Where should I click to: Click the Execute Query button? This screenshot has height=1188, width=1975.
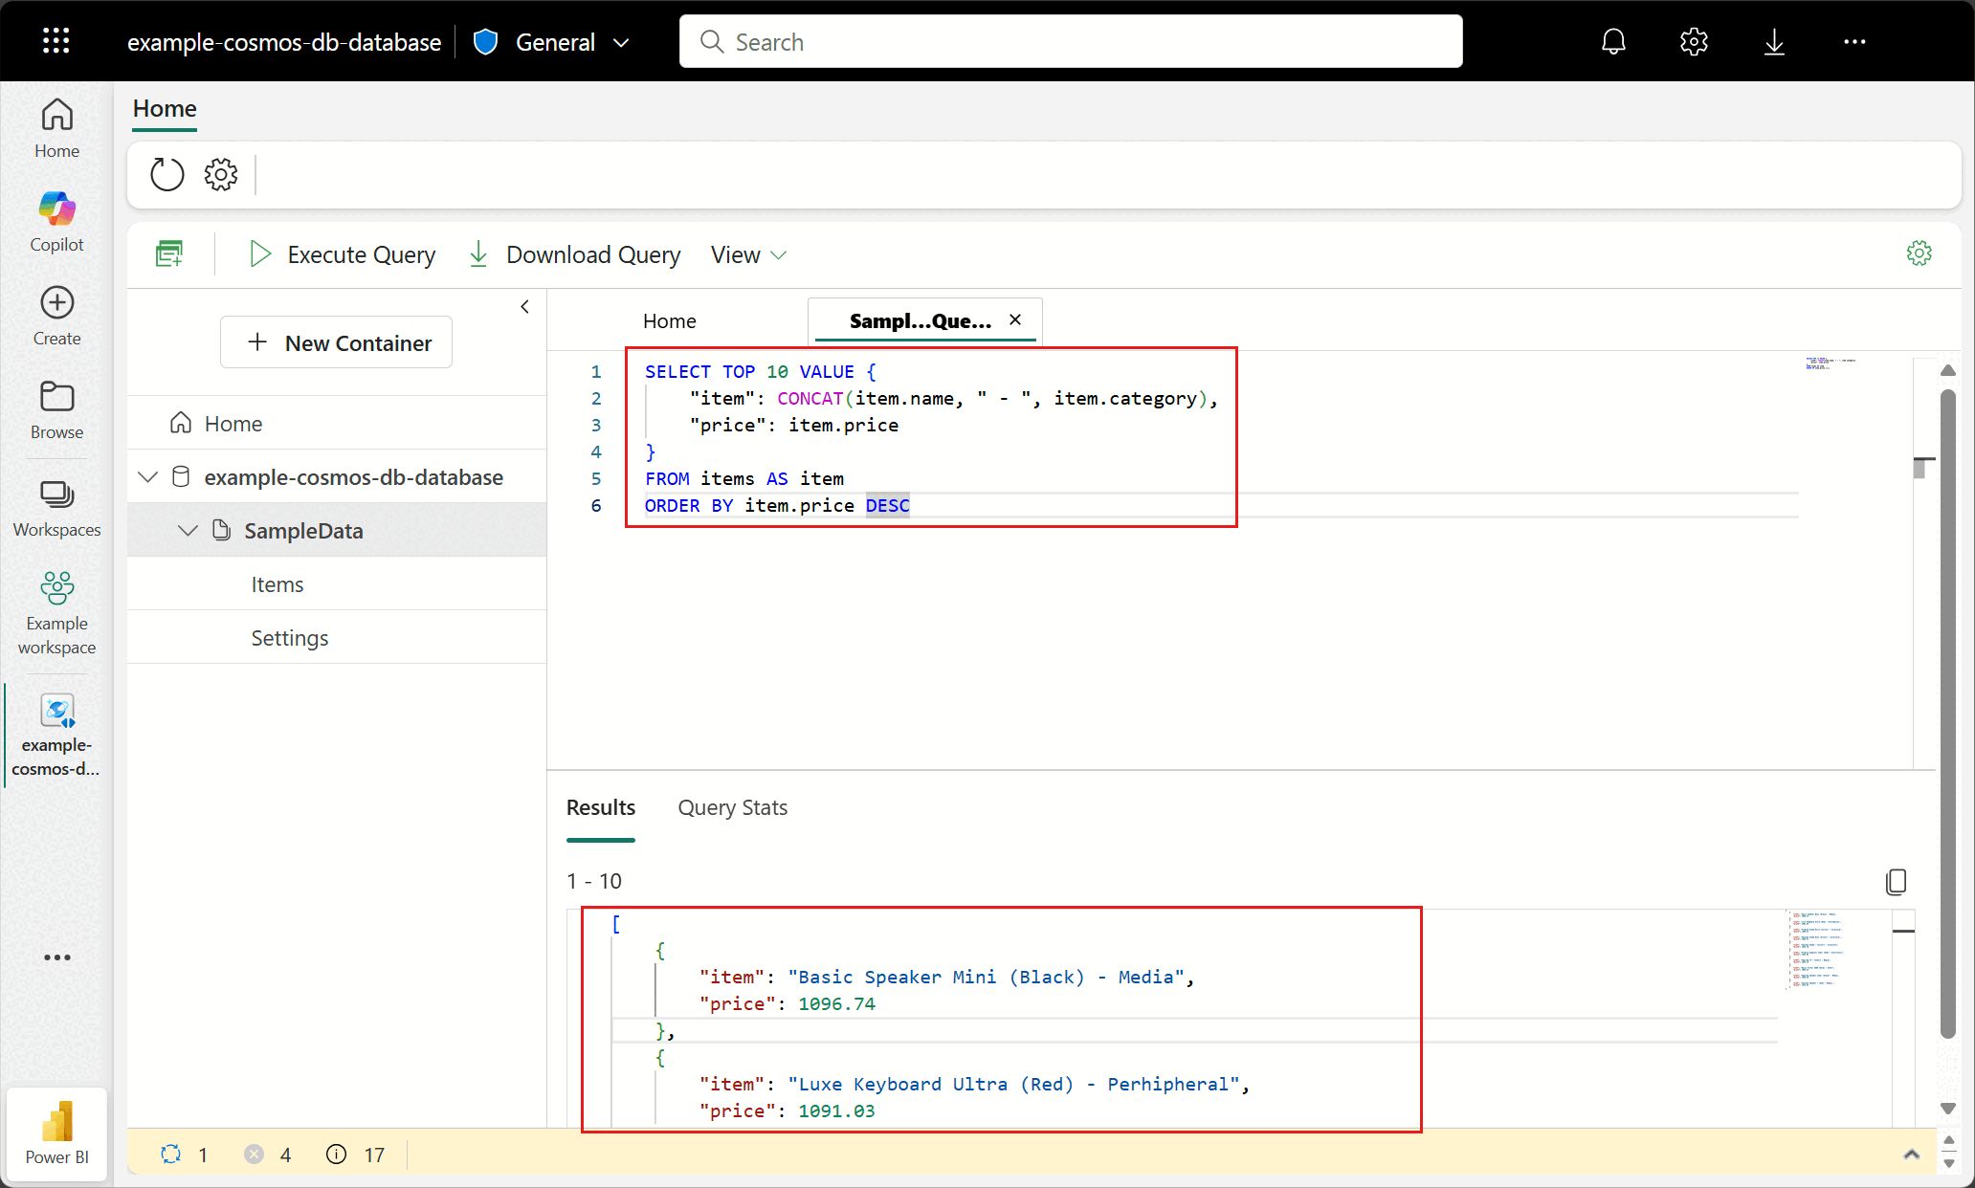click(342, 254)
